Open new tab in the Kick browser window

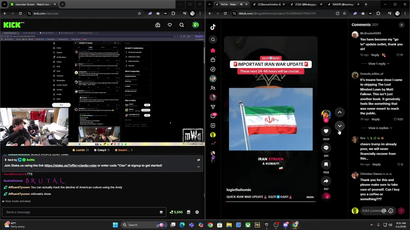coord(62,4)
